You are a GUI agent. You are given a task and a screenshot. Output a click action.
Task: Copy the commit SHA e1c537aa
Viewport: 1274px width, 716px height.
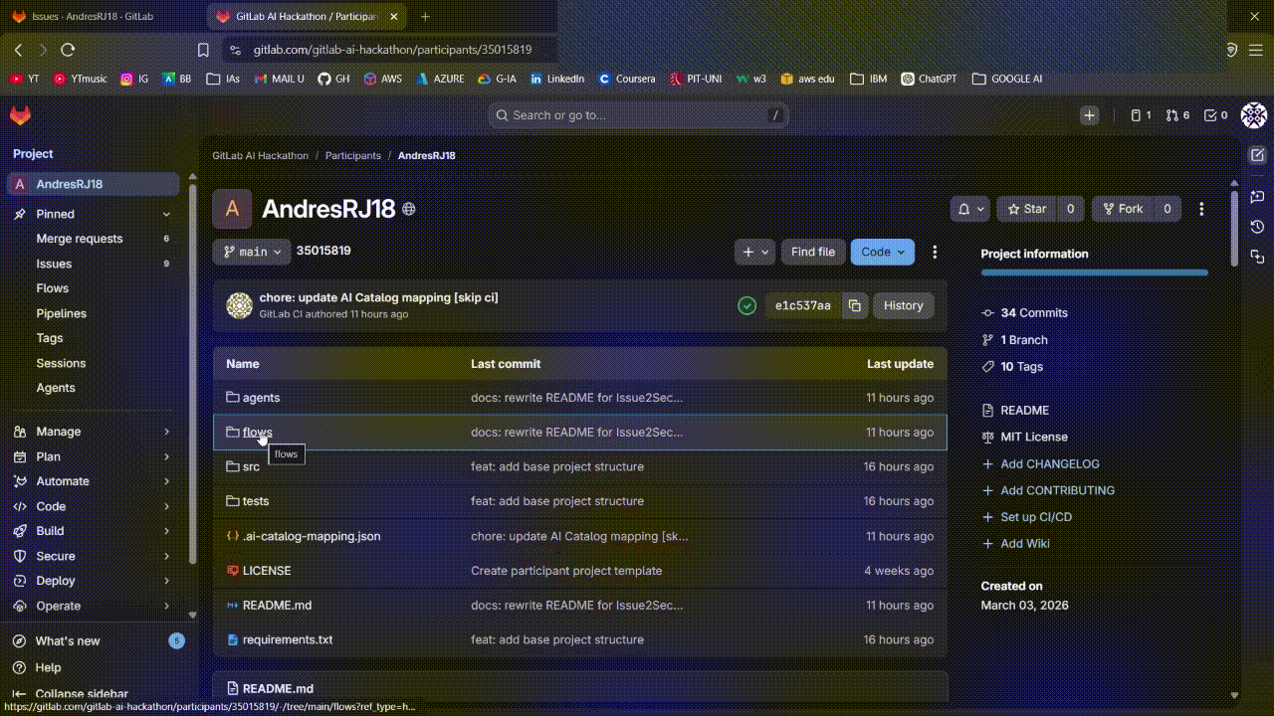click(854, 305)
